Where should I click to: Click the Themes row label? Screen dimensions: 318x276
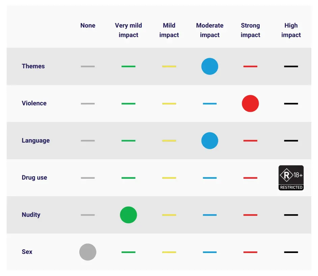point(33,66)
